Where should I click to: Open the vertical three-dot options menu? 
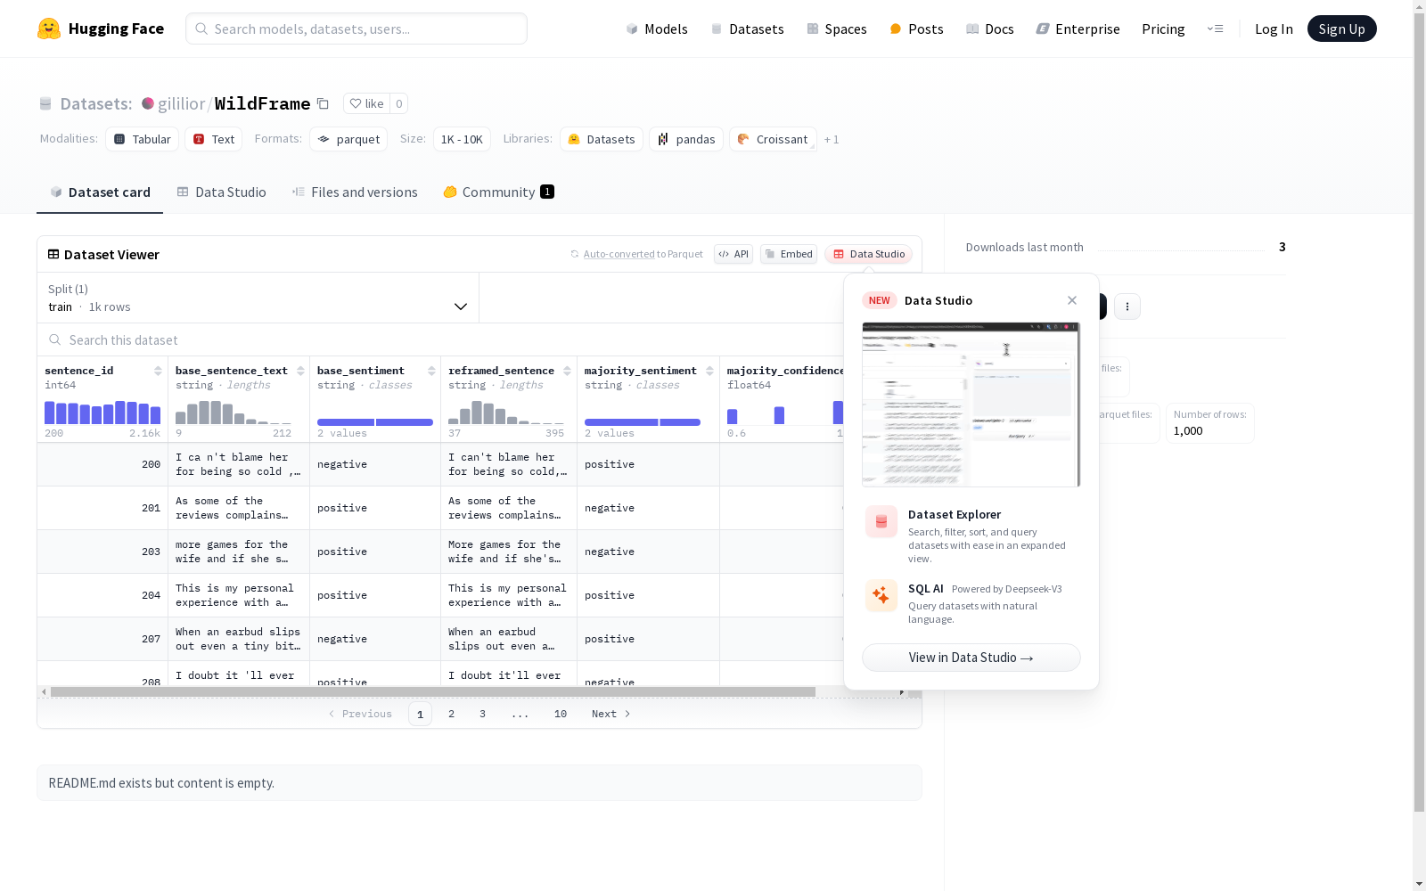coord(1127,307)
